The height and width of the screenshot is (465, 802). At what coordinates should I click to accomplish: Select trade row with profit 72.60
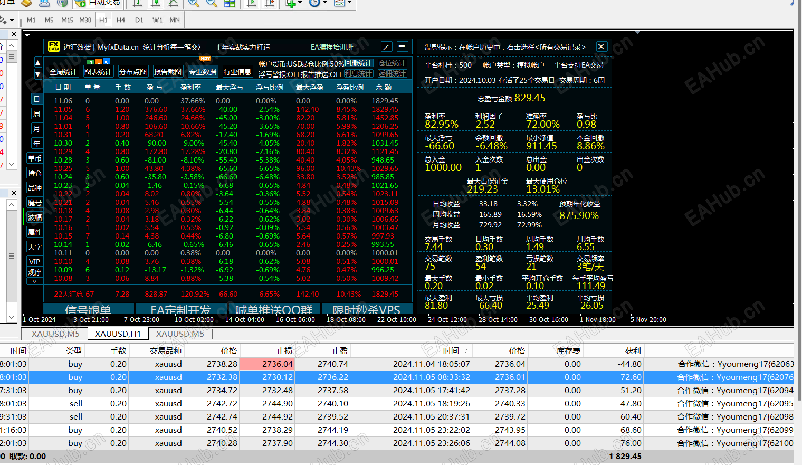[397, 377]
